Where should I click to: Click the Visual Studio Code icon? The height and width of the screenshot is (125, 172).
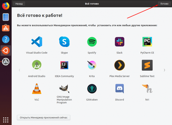pyautogui.click(x=37, y=42)
